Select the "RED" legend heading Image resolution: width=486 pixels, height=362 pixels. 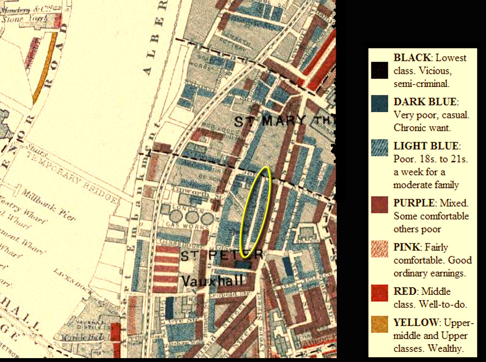(x=404, y=291)
